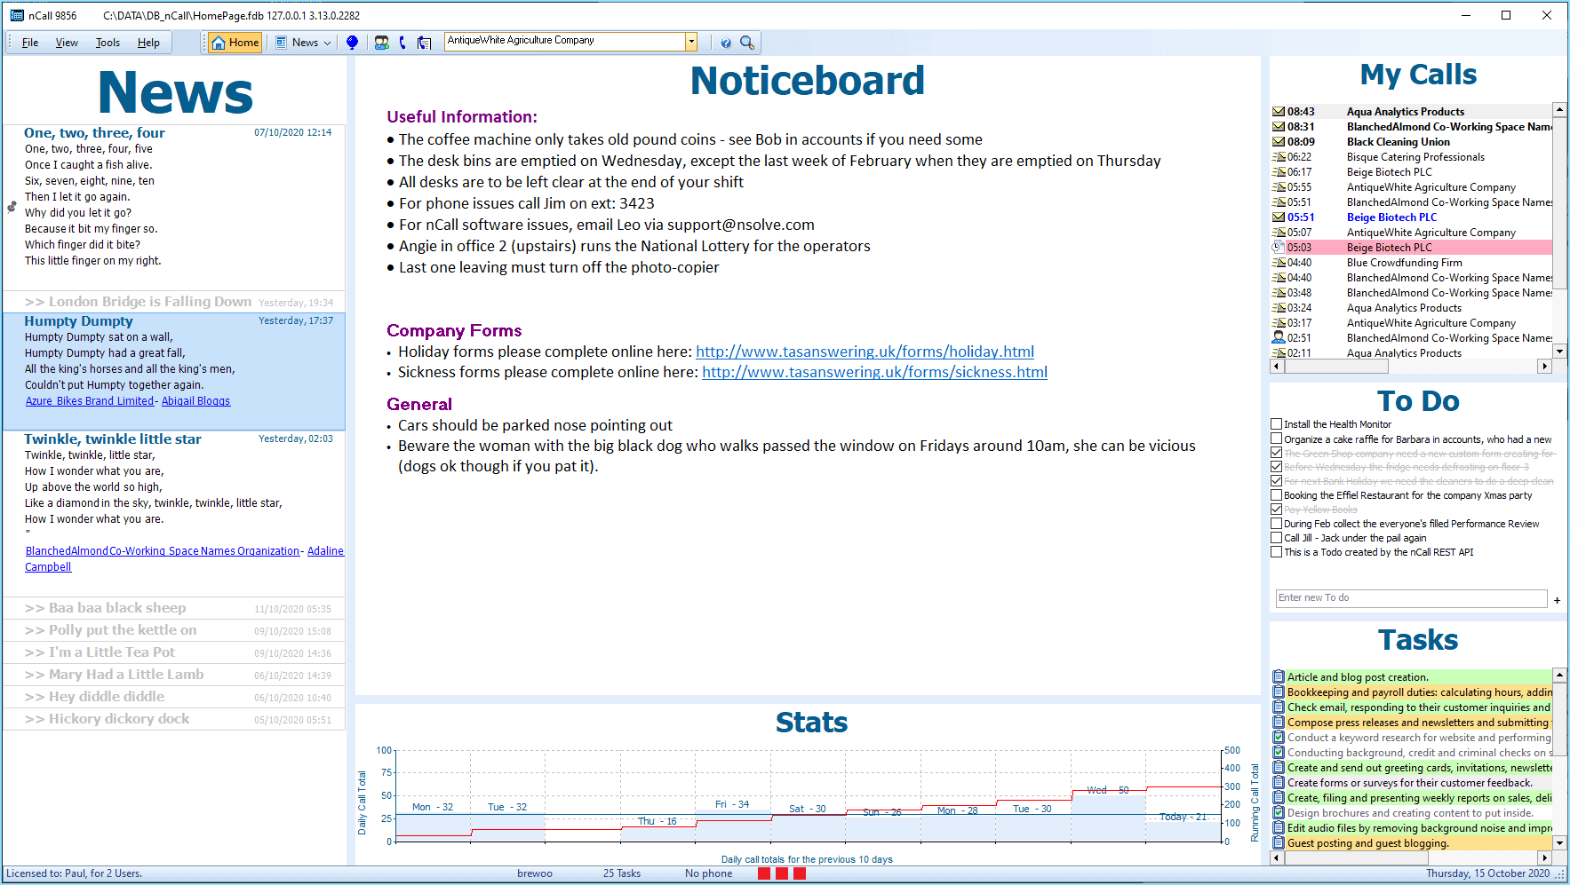Click sent-mail icon for Bisque Catering Professionals
The height and width of the screenshot is (885, 1570).
(x=1279, y=157)
